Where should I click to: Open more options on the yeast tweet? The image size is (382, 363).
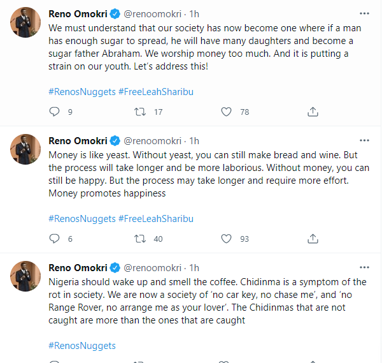pyautogui.click(x=364, y=140)
